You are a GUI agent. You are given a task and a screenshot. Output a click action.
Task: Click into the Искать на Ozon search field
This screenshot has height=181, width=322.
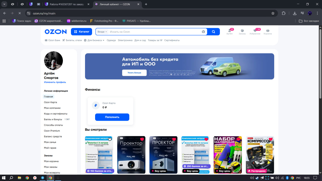155,32
